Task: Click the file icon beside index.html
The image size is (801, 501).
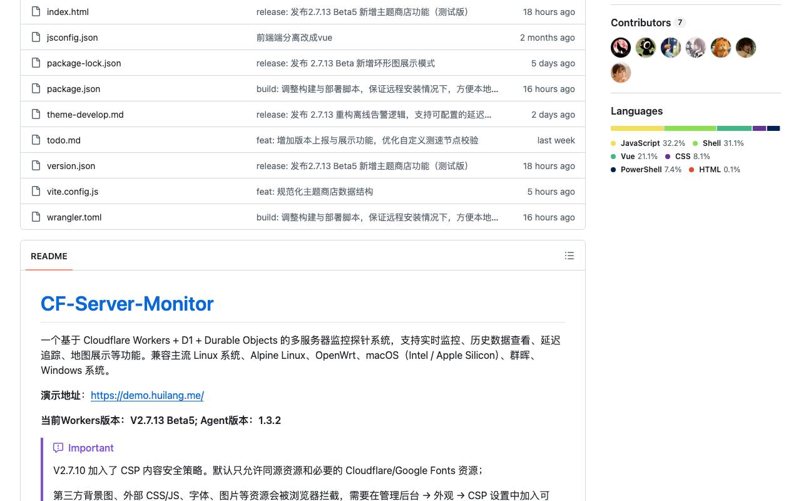Action: [x=36, y=12]
